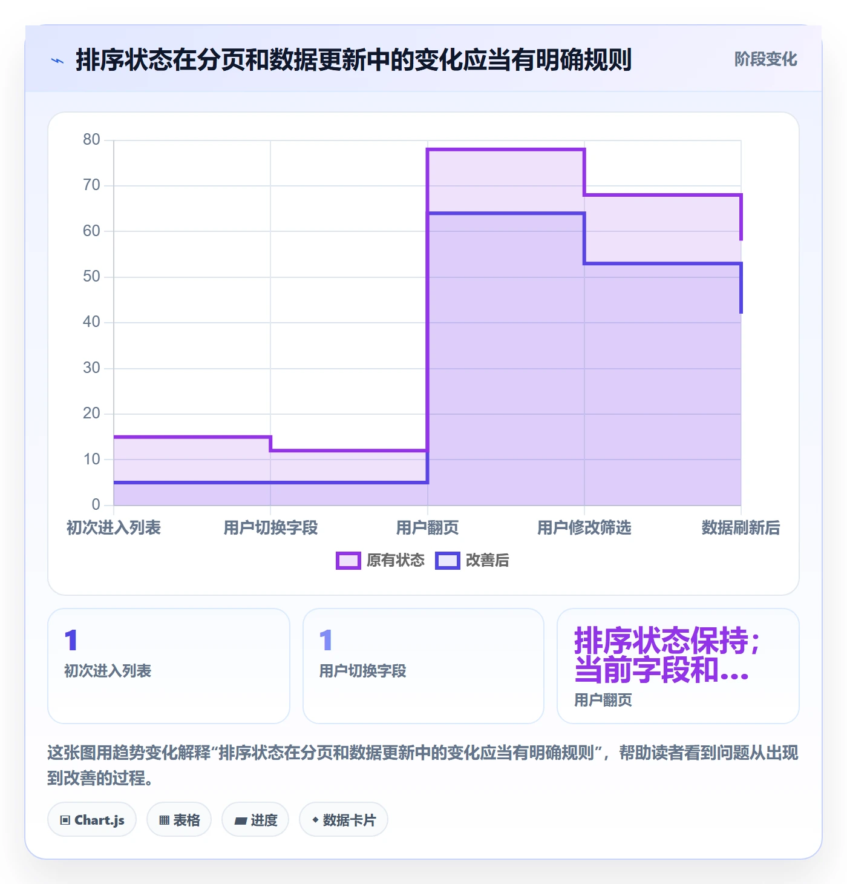The height and width of the screenshot is (884, 847).
Task: Click the 原有状态 legend label
Action: coord(396,561)
